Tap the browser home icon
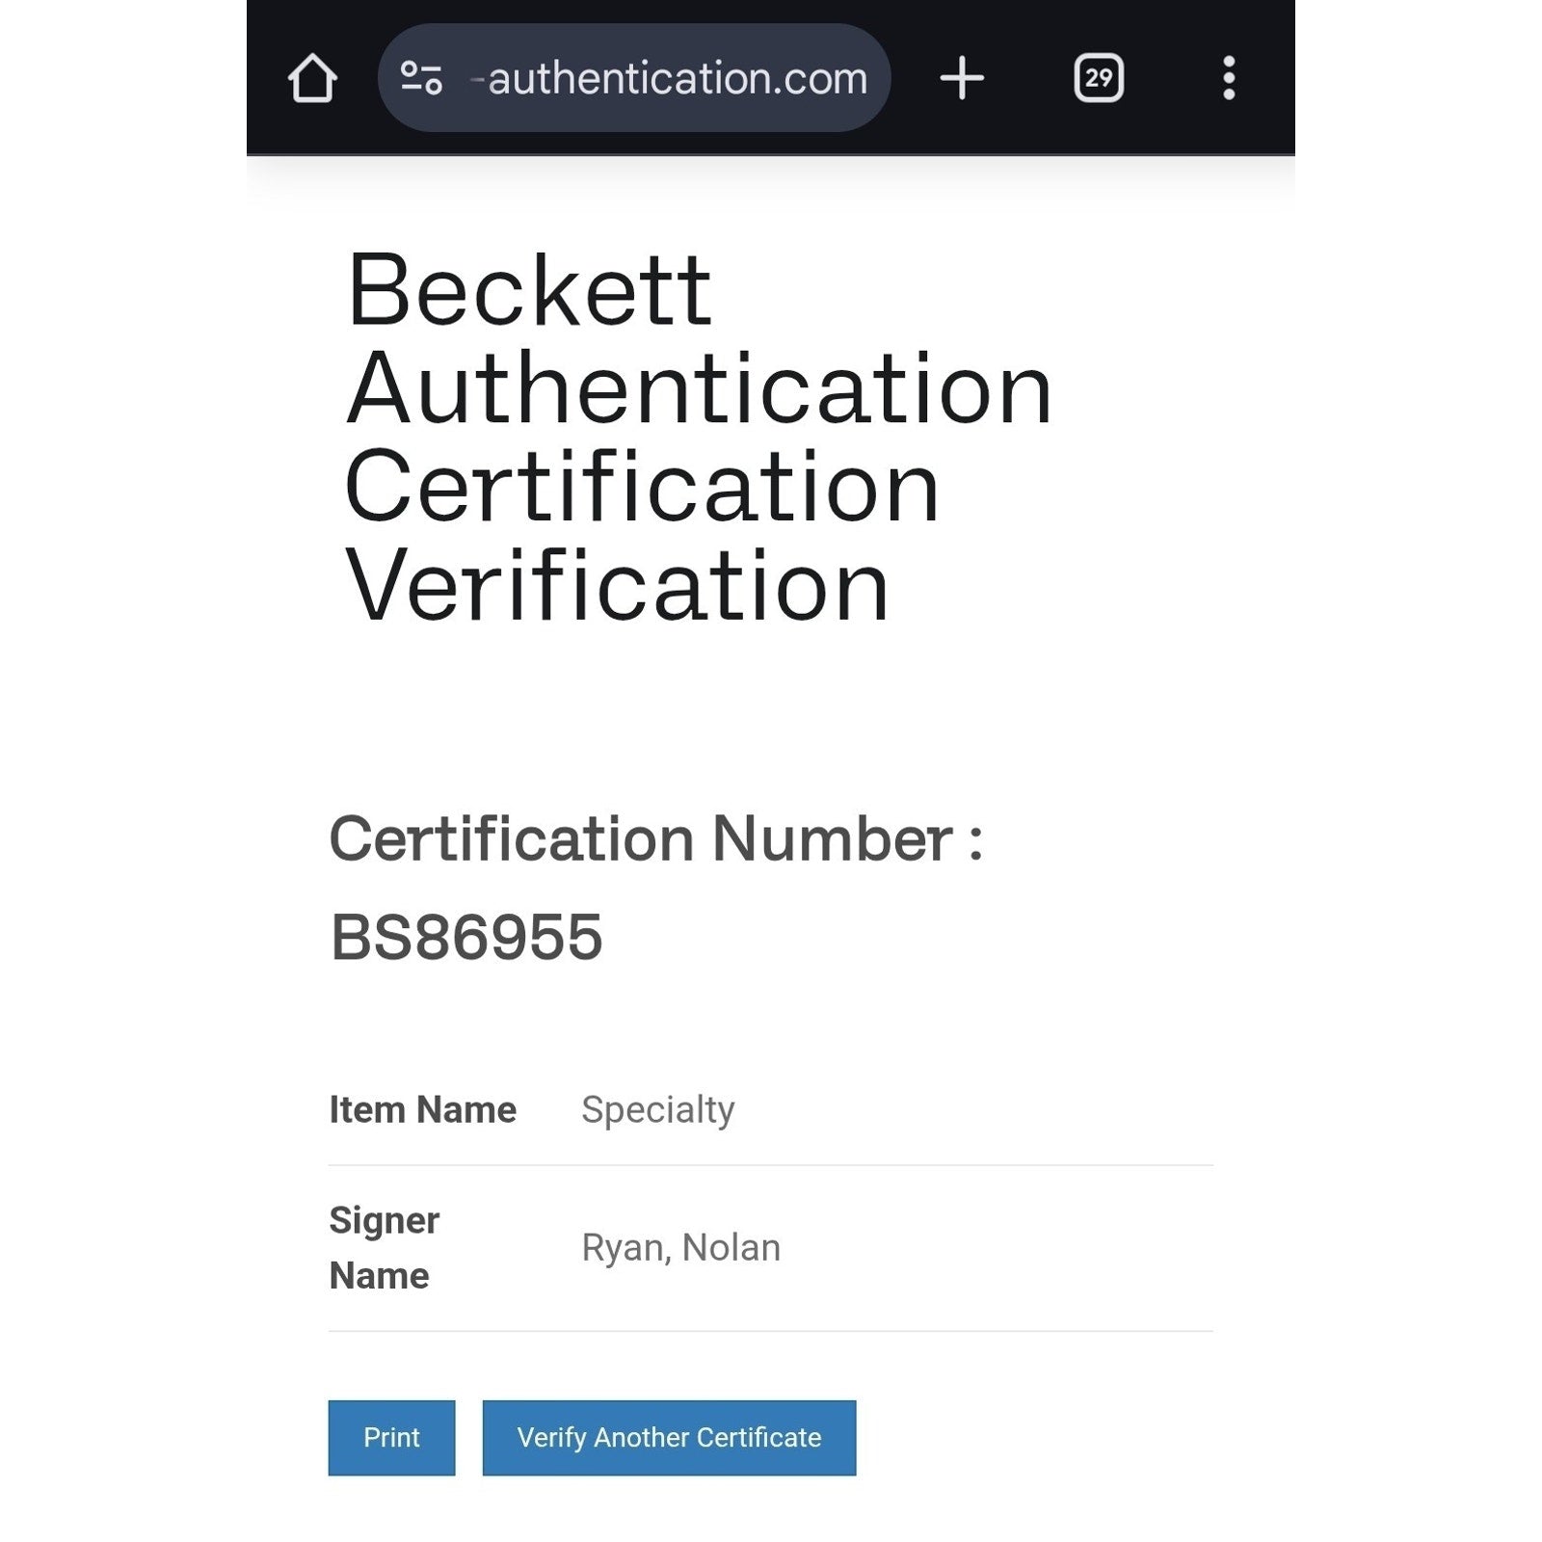1542x1542 pixels. [x=312, y=78]
